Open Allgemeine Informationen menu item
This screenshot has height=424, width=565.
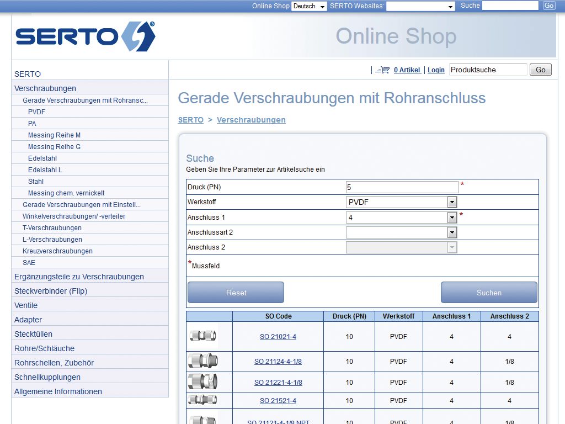click(90, 391)
